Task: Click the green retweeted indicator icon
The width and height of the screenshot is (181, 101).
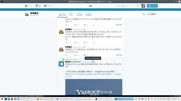Action: point(63,59)
